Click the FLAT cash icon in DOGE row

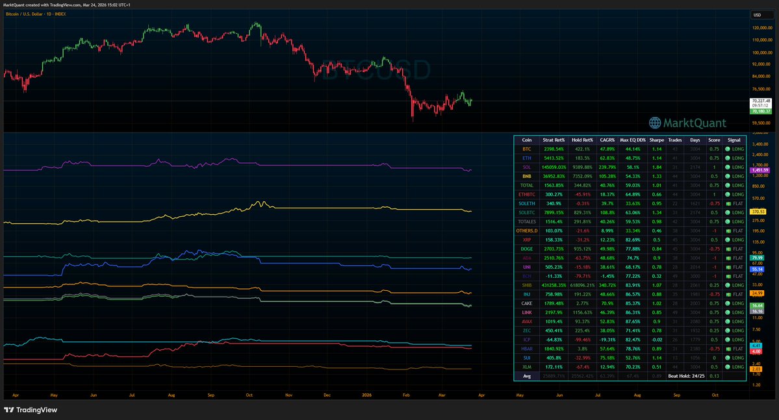pos(728,249)
